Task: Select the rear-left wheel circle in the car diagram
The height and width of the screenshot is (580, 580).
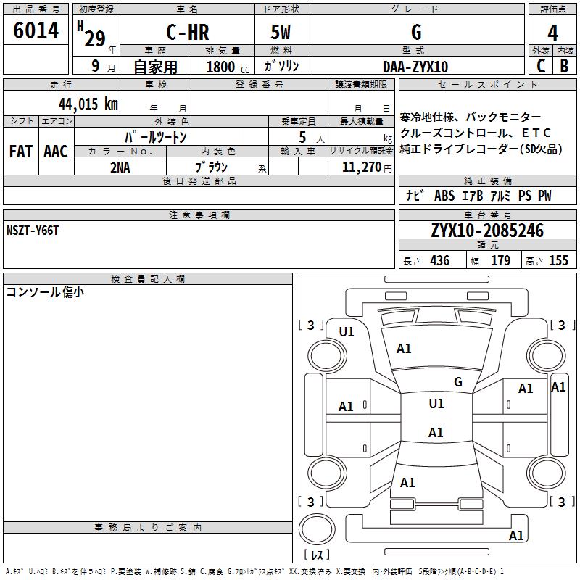Action: (x=327, y=473)
